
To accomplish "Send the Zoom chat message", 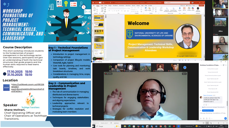I will tap(225, 118).
